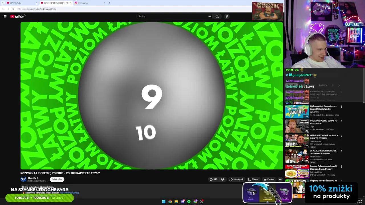Open ODGADNIJ POLSKI SERIAL PO PIOSENCE thumbnail
Viewport: 365px width, 205px height.
(x=297, y=126)
